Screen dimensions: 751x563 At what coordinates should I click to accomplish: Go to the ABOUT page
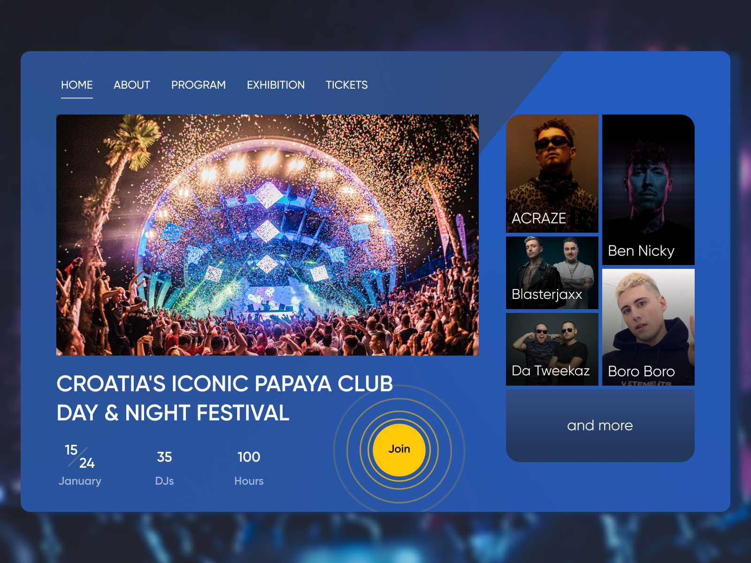click(132, 85)
